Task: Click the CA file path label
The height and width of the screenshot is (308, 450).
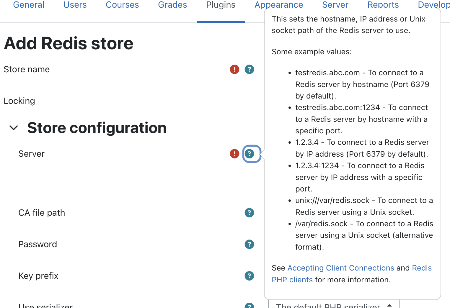Action: click(42, 213)
